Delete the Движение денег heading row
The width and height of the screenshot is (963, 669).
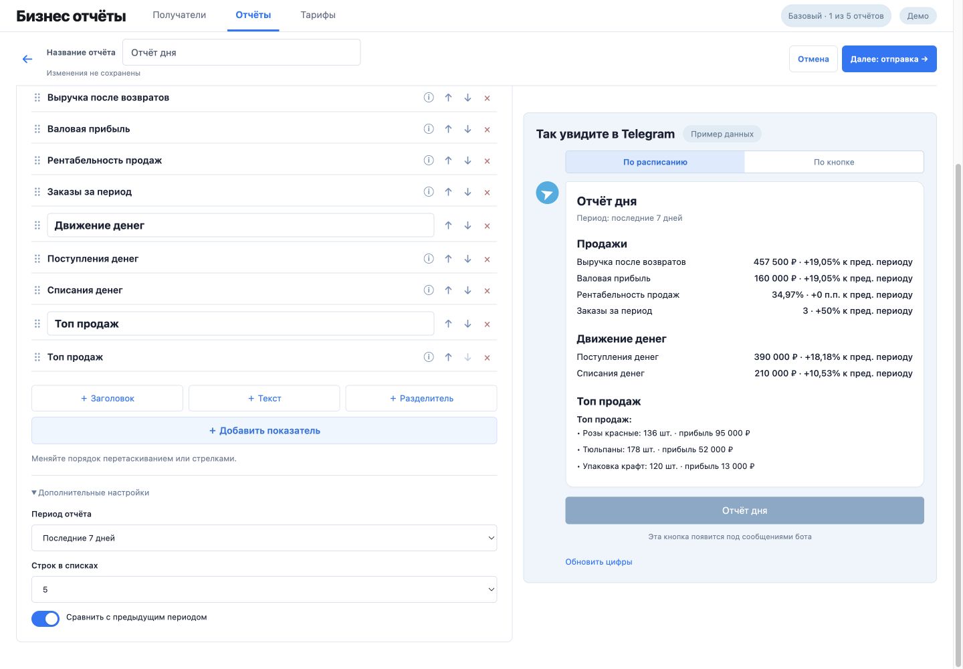pos(487,226)
